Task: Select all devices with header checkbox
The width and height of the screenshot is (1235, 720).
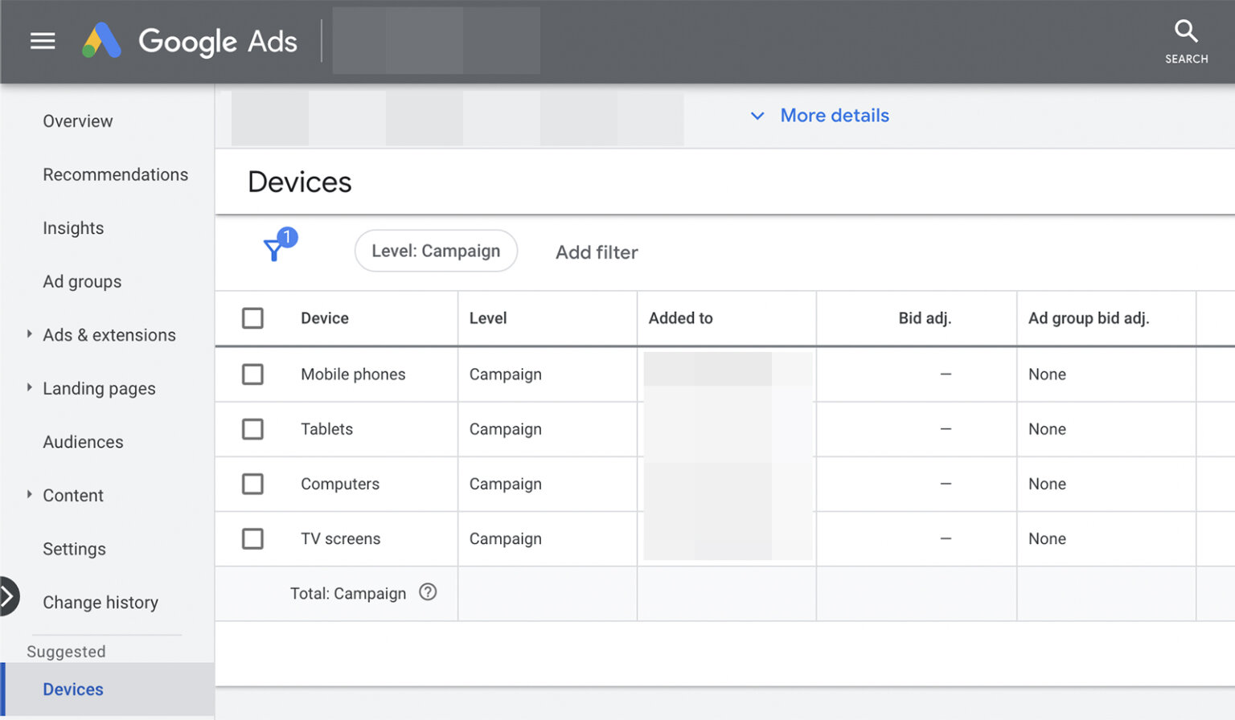Action: pos(252,317)
